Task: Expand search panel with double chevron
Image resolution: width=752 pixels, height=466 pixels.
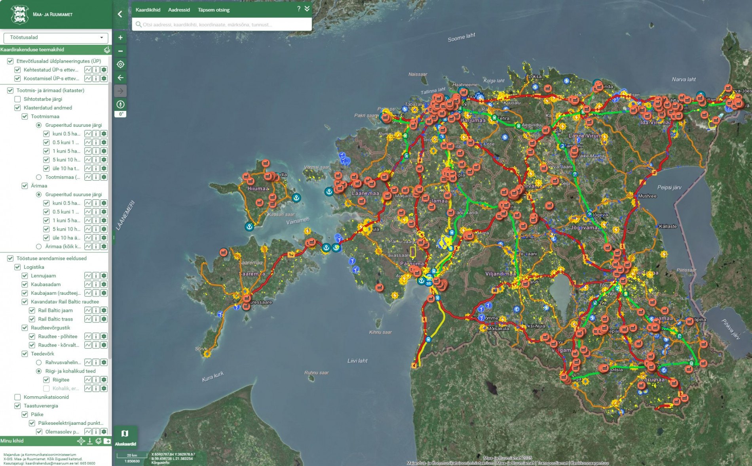Action: point(307,9)
